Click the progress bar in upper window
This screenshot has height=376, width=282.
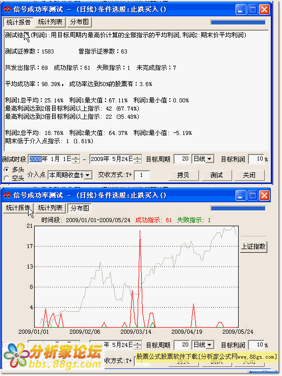click(238, 22)
